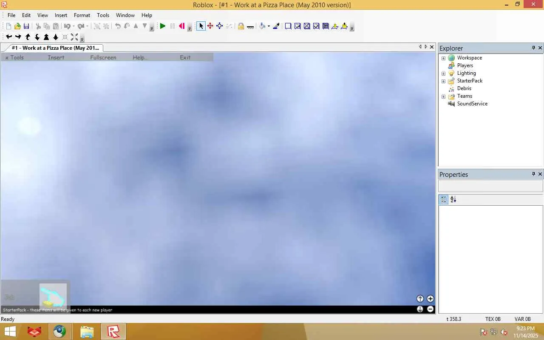Select the eyedropper Dropper tool
This screenshot has width=544, height=340.
pyautogui.click(x=276, y=26)
